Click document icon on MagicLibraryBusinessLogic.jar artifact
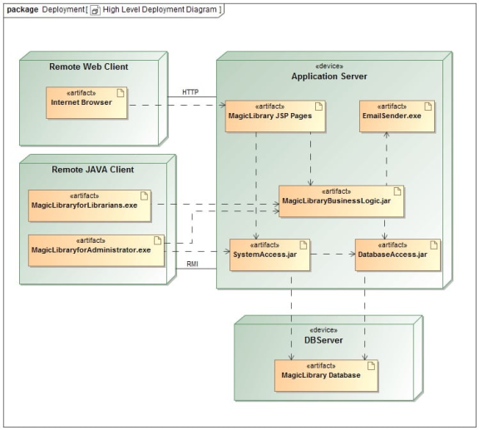Viewport: 479px width, 430px height. pos(398,191)
